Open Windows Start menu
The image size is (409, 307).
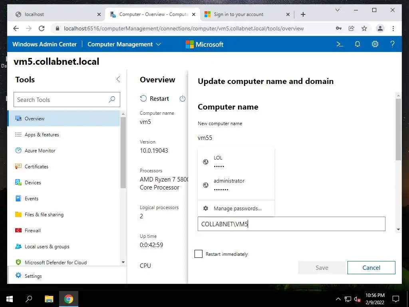click(10, 299)
